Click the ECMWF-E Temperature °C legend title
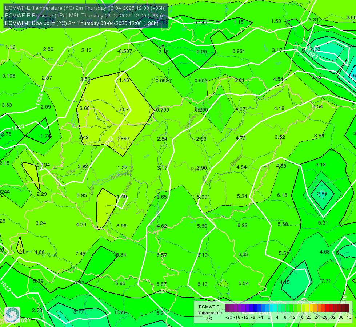Viewport: 356px width, 327px height. point(209,313)
